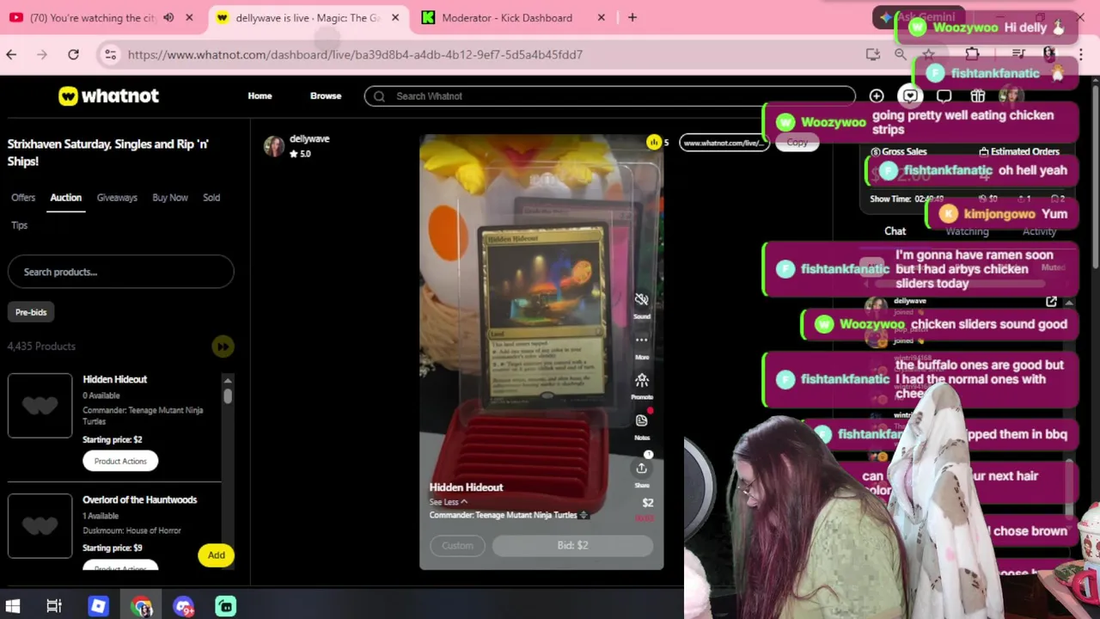
Task: Open the Hidden Hideout product thumbnail
Action: (40, 406)
